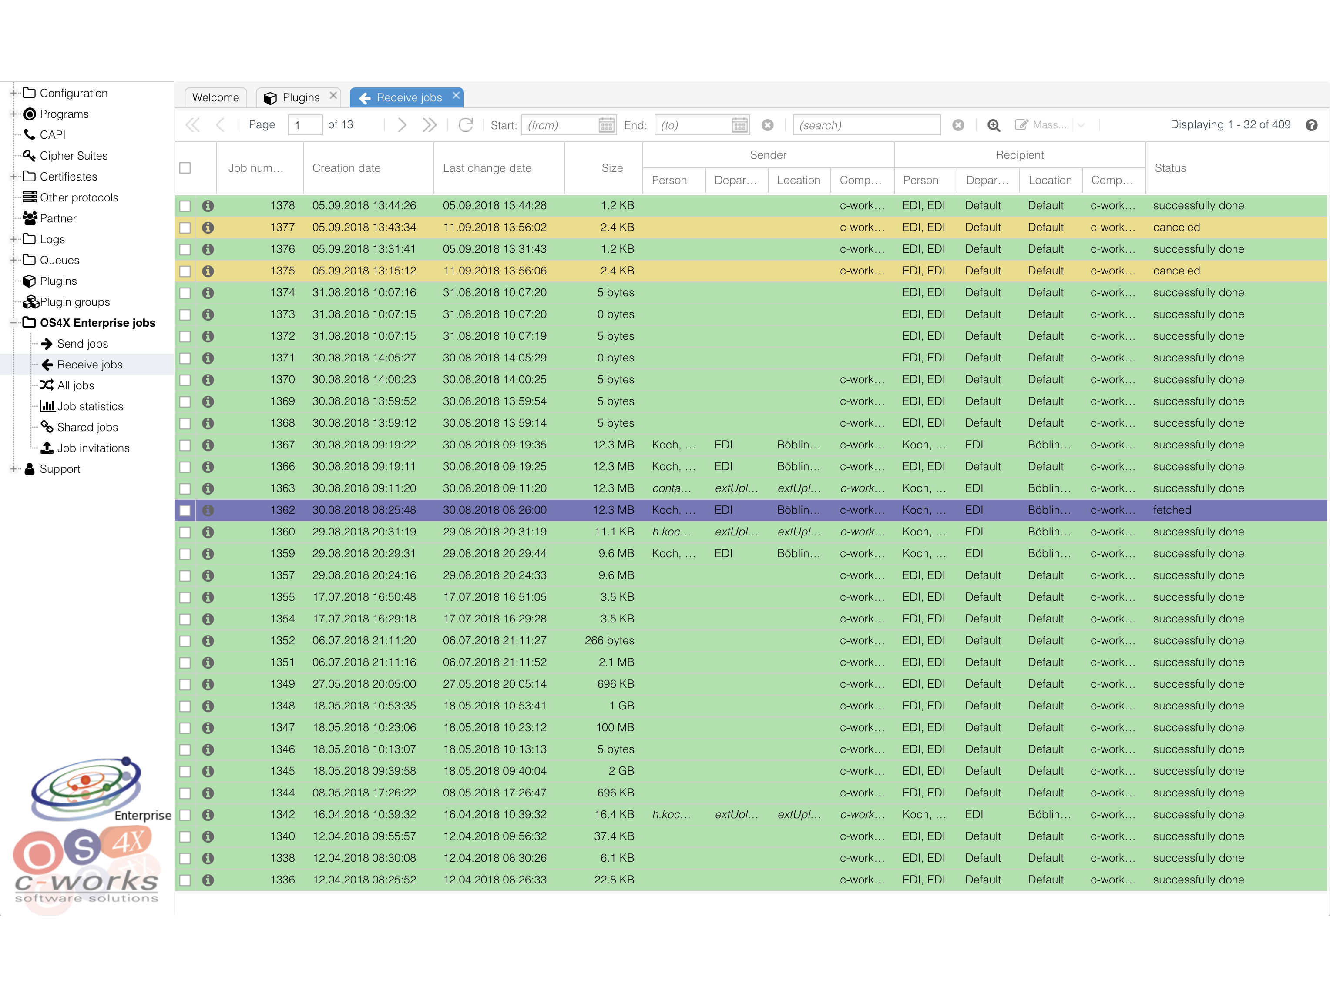The width and height of the screenshot is (1330, 997).
Task: Sort by Creation date column
Action: (368, 168)
